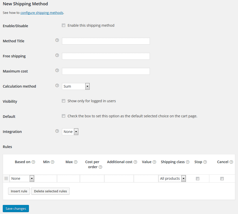This screenshot has width=238, height=214.
Task: Open the configure shipping methods link
Action: 42,13
